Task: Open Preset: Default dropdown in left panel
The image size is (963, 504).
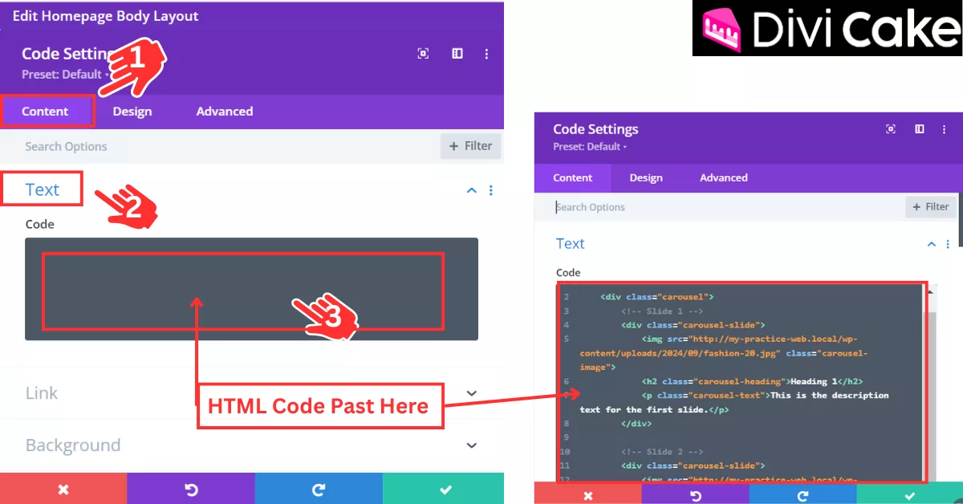Action: (66, 75)
